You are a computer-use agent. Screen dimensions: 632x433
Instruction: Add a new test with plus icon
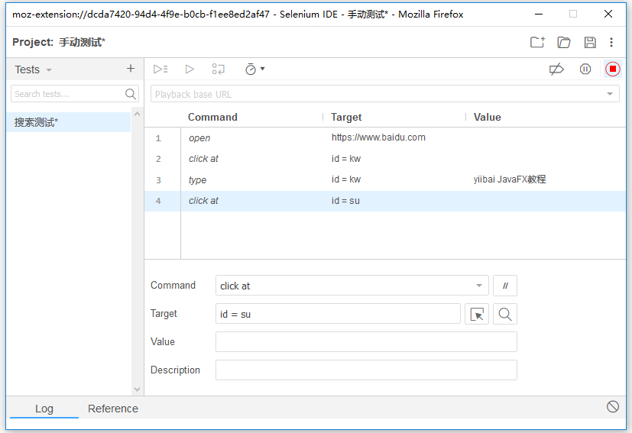click(131, 69)
